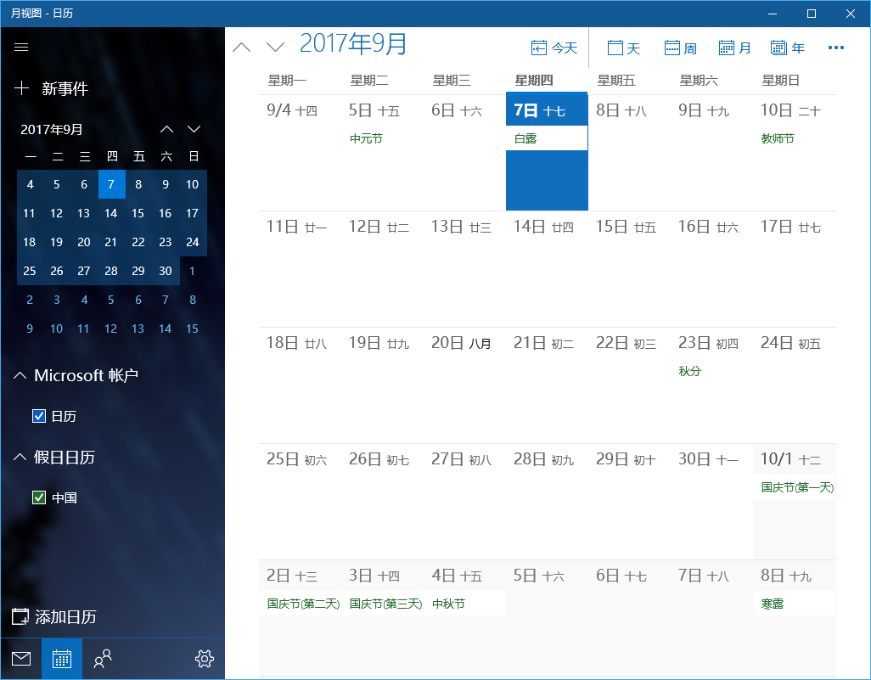Open Settings gear icon
The height and width of the screenshot is (680, 871).
pyautogui.click(x=204, y=659)
